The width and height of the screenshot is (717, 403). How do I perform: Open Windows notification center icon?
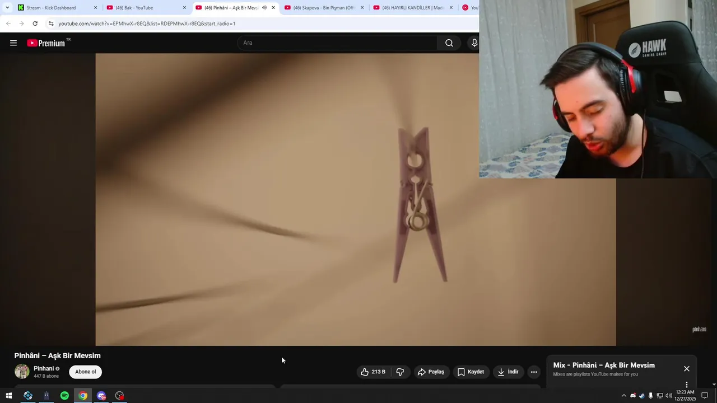[705, 396]
